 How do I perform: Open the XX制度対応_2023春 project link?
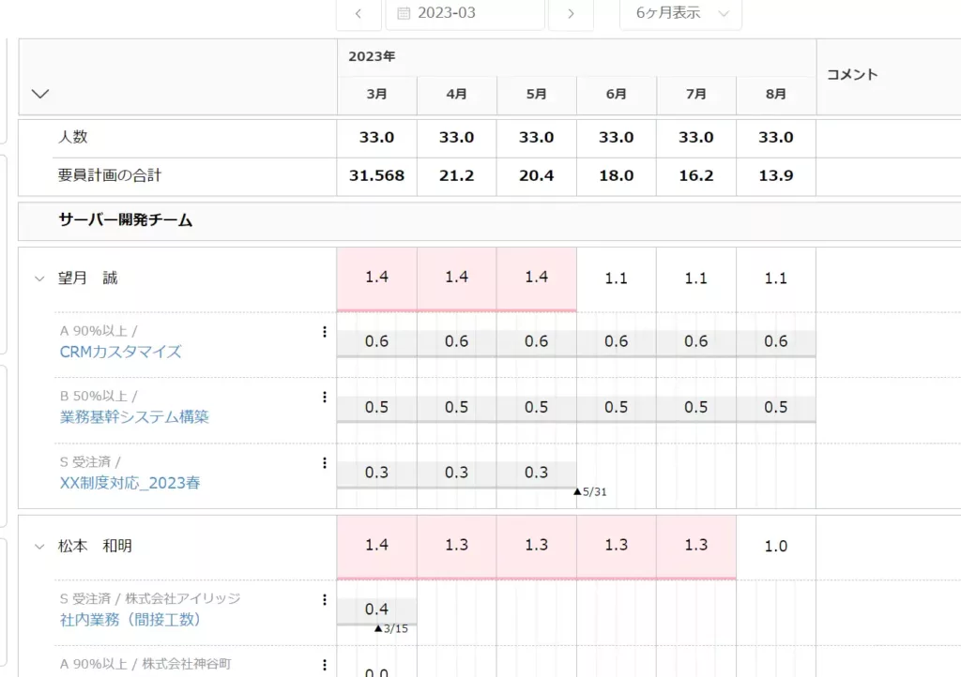(x=130, y=483)
